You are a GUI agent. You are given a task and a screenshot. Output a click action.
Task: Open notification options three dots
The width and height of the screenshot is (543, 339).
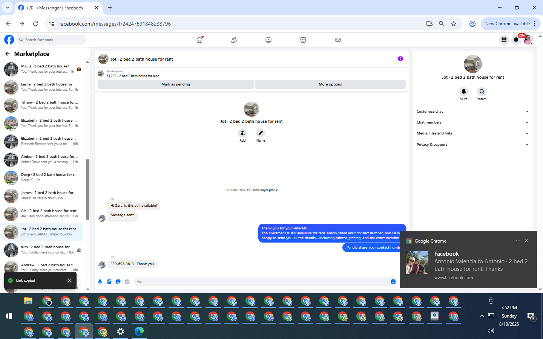click(518, 241)
